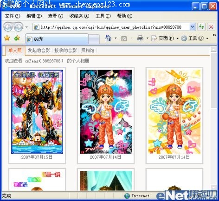The image size is (219, 201).
Task: Click Add to Favorites star-plus icon
Action: click(17, 38)
